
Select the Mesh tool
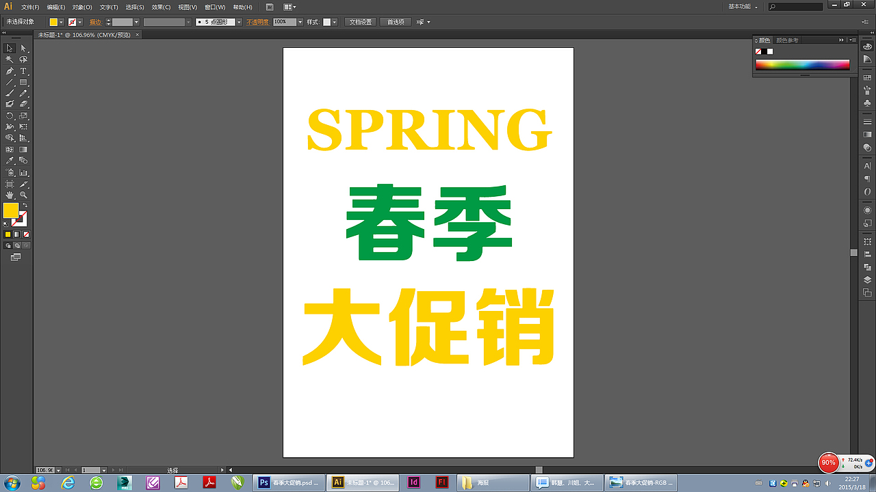point(10,150)
